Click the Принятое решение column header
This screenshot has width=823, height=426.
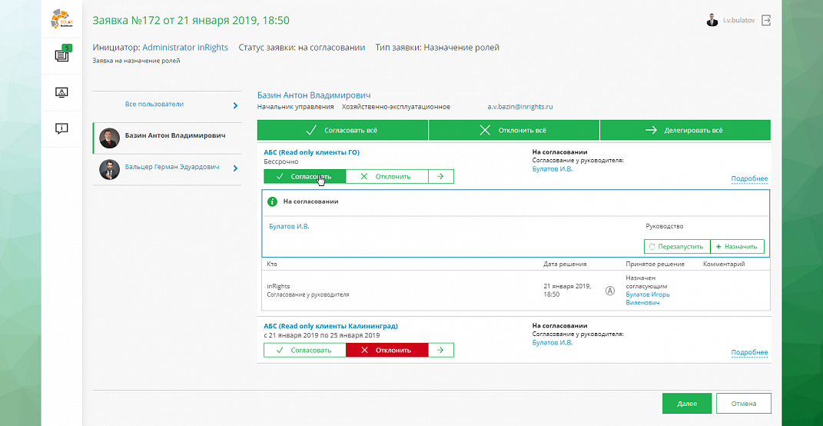click(655, 265)
